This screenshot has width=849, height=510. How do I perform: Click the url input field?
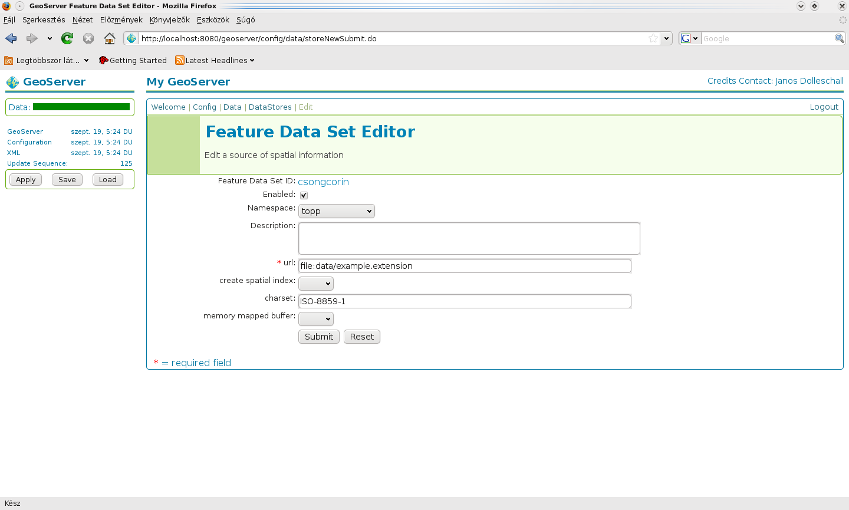[x=465, y=266]
